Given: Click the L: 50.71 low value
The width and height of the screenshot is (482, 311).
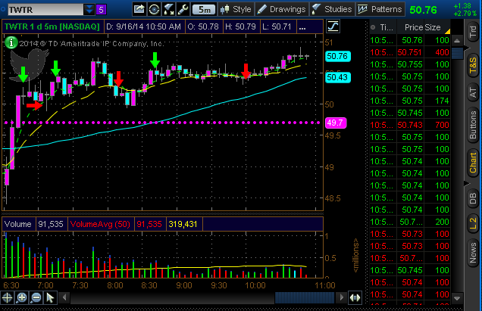Looking at the screenshot, I should click(277, 26).
